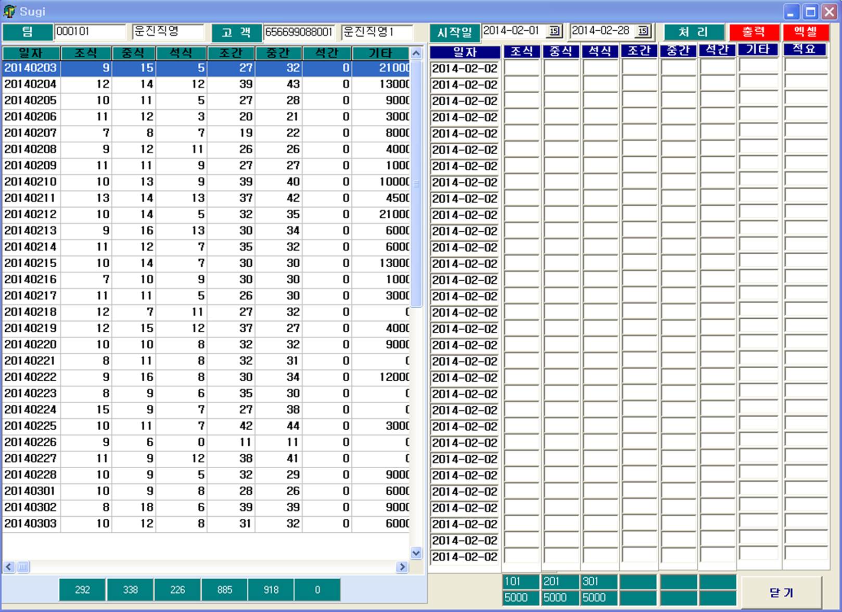This screenshot has height=612, width=842.
Task: Click the 중식 column header in left table
Action: (x=134, y=53)
